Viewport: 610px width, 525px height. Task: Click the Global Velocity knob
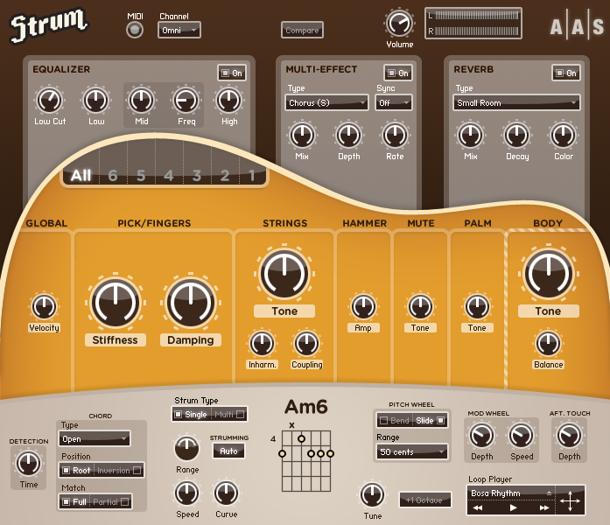44,306
